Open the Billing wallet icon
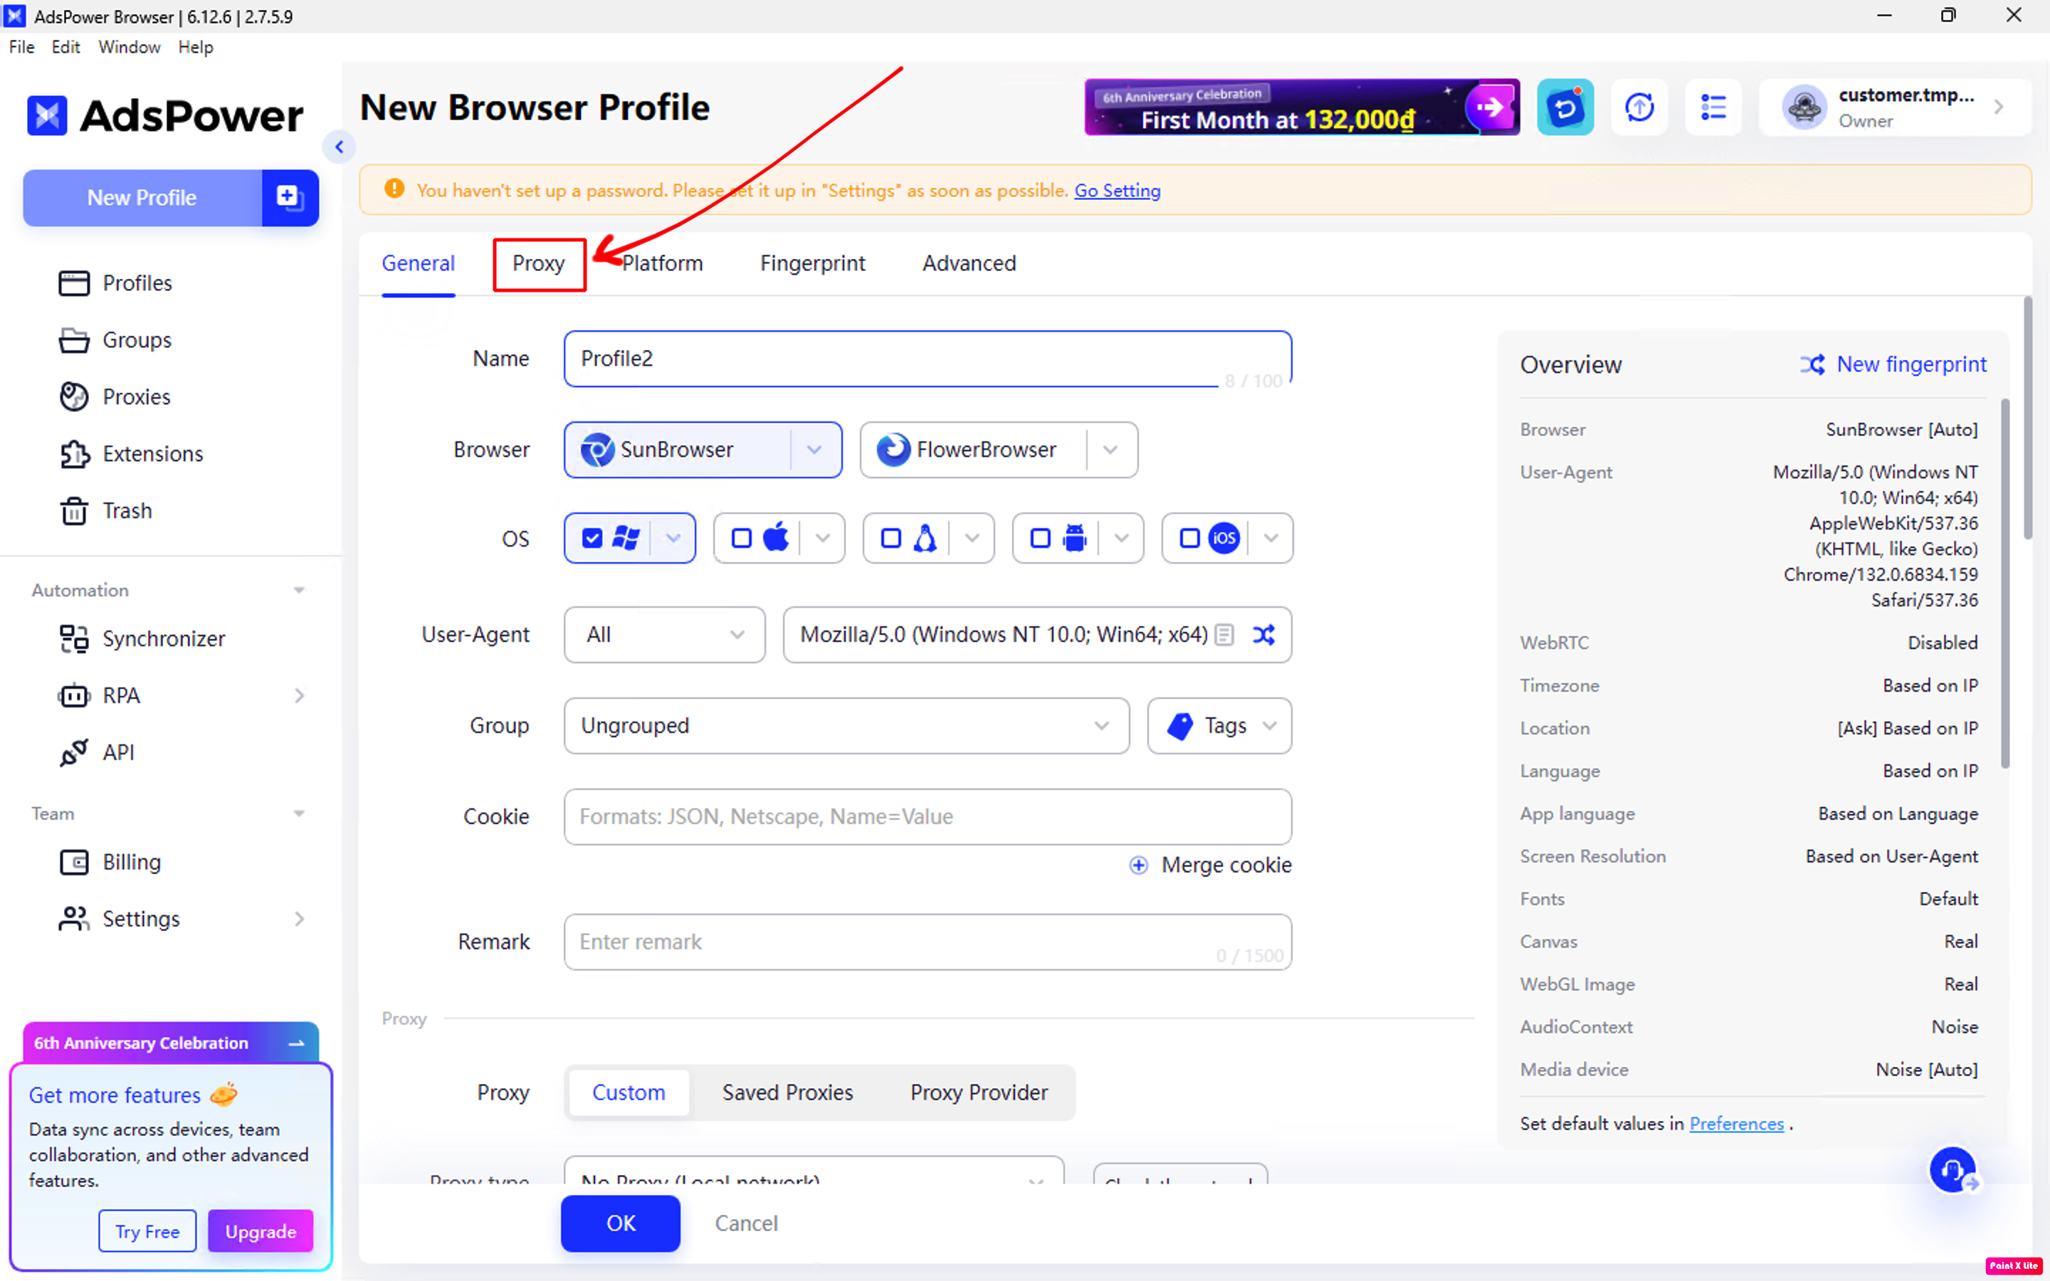This screenshot has height=1281, width=2050. (74, 863)
